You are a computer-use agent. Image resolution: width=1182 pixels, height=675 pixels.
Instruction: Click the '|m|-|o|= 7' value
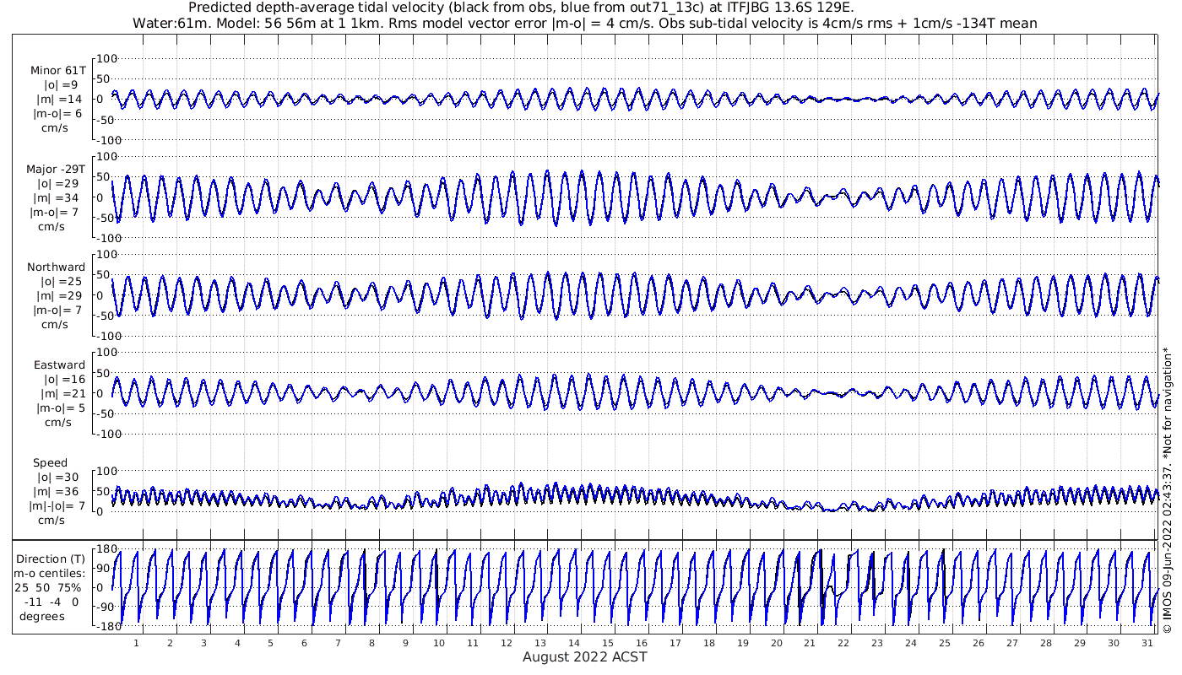click(x=57, y=506)
